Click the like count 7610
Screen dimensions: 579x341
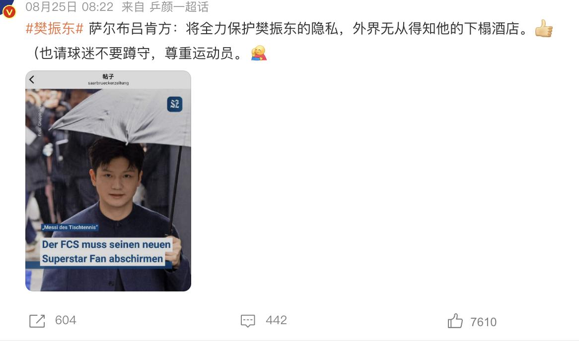(483, 322)
